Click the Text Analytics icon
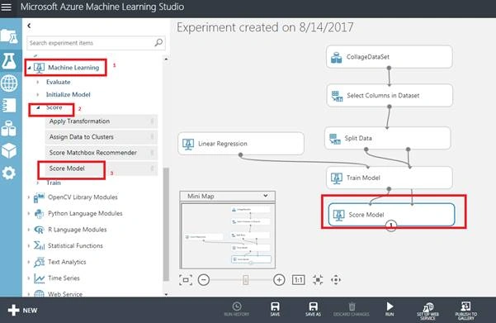Viewport: 496px width, 323px height. [39, 262]
